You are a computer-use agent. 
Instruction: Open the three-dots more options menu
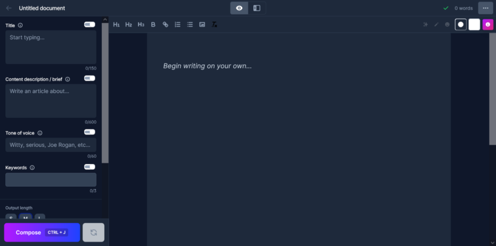[485, 8]
